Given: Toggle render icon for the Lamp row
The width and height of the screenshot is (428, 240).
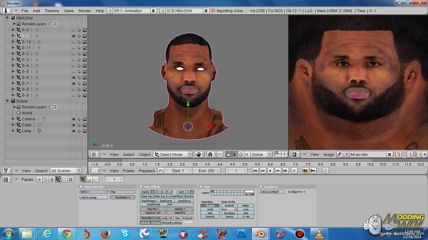Looking at the screenshot, I should 85,131.
